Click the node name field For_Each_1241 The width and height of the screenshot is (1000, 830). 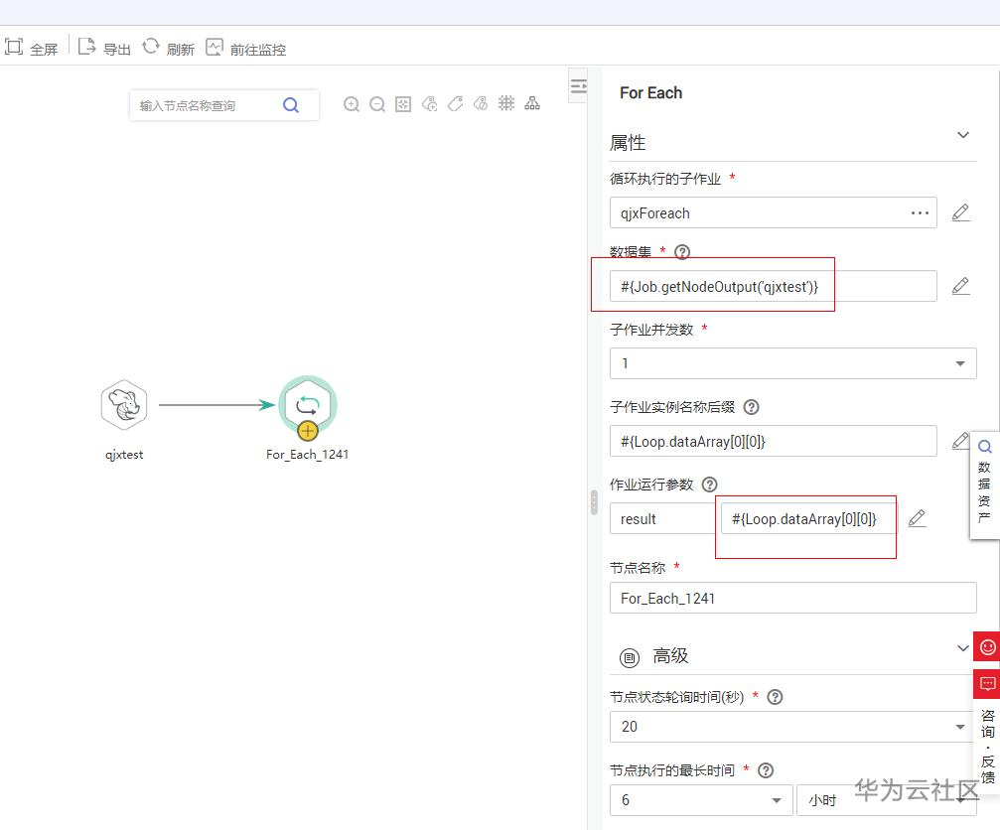pyautogui.click(x=792, y=598)
